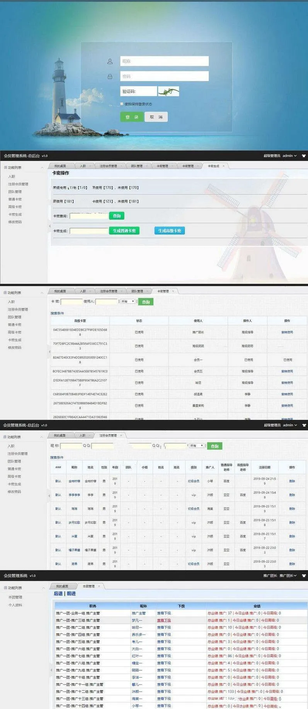Focus the 密码 input on login form
308x709 pixels.
click(164, 76)
